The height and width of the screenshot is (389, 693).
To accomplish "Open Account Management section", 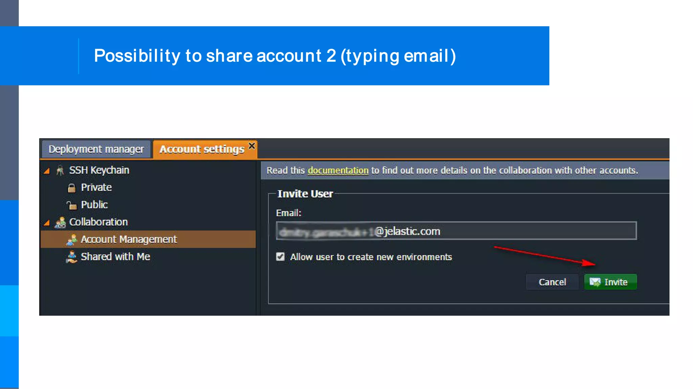I will coord(148,239).
